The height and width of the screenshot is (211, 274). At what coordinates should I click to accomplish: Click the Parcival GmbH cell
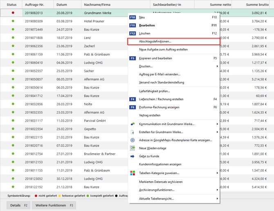click(x=95, y=121)
